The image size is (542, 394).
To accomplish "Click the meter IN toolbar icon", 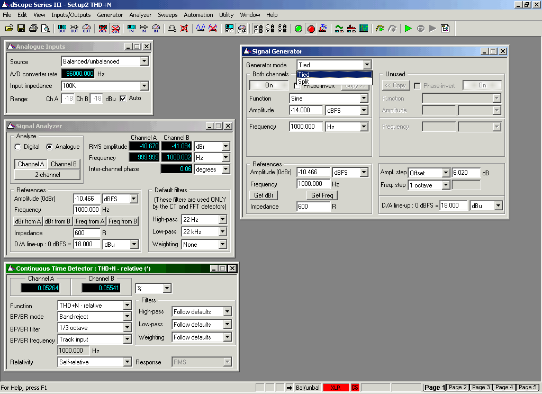I will 156,29.
